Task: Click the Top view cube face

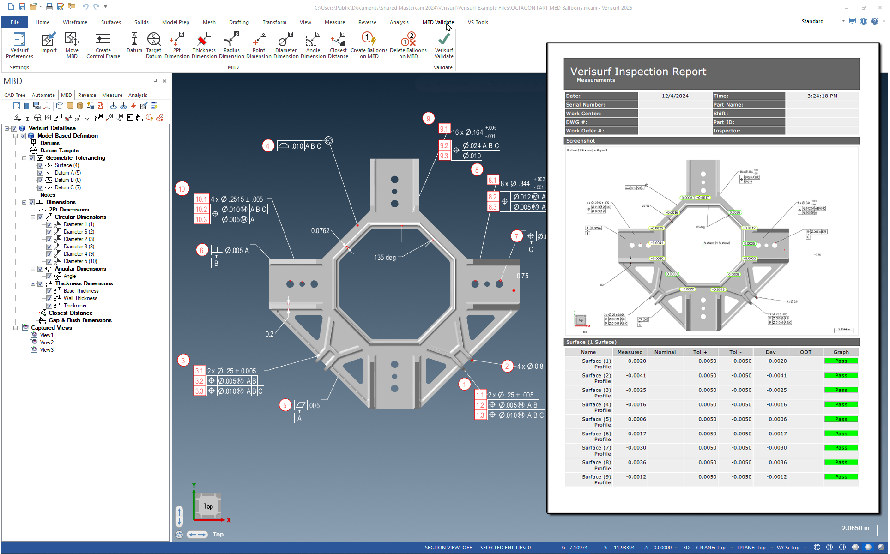Action: tap(208, 506)
